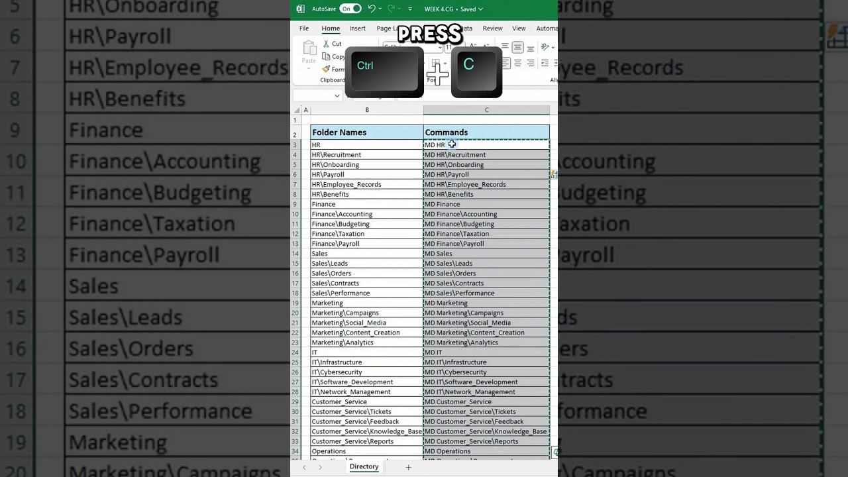The image size is (848, 477).
Task: Select the Copy icon
Action: pyautogui.click(x=327, y=56)
